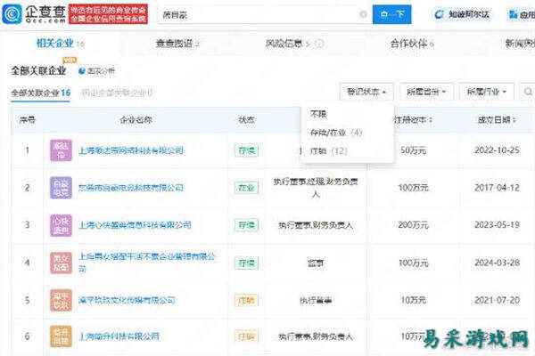The height and width of the screenshot is (356, 535).
Task: Switch to the 合作伙伴 6 tab
Action: [412, 44]
